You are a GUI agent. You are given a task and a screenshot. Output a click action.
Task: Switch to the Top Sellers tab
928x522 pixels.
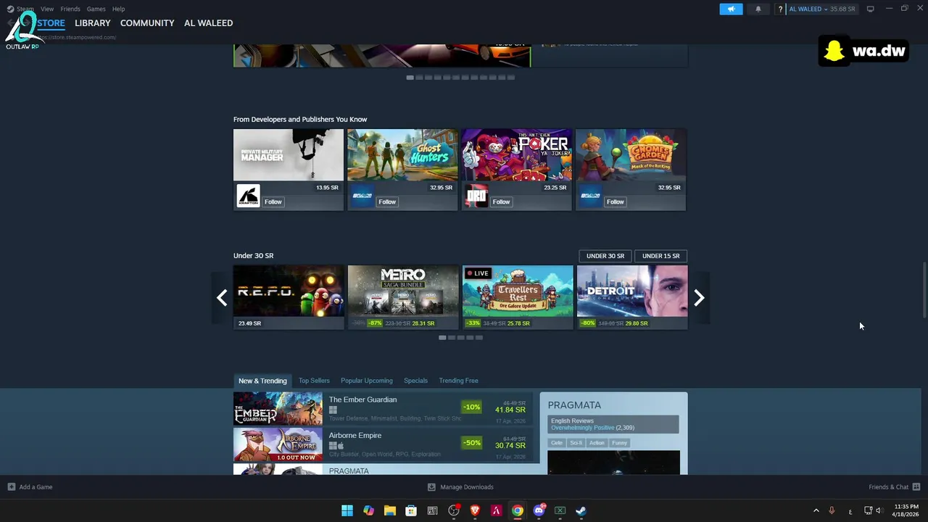coord(314,381)
